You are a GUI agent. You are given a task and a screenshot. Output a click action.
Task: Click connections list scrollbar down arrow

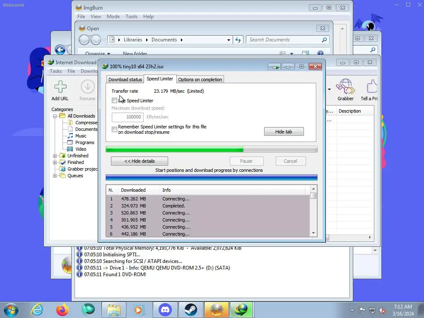[313, 233]
